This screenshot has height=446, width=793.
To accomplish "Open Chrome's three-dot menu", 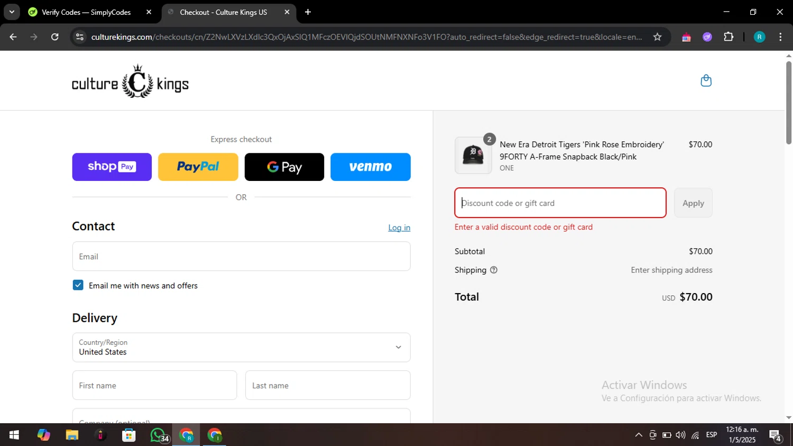I will (780, 37).
